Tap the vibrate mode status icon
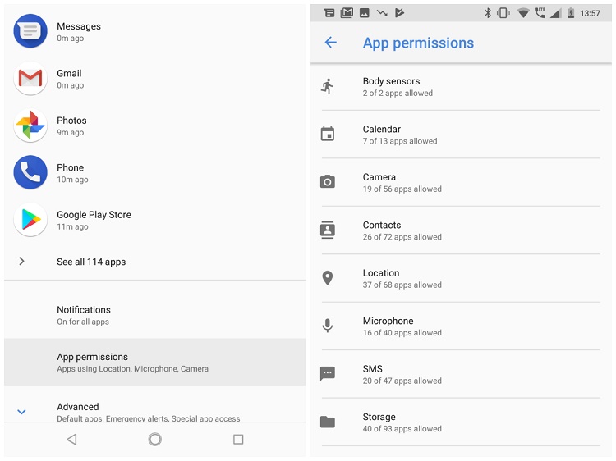The width and height of the screenshot is (616, 461). click(503, 13)
